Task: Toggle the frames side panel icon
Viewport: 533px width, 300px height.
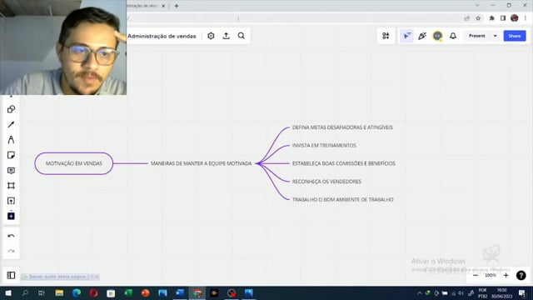Action: [x=11, y=275]
